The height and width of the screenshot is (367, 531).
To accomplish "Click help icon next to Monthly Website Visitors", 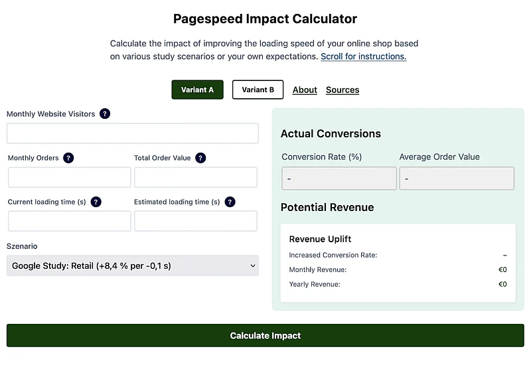I will 105,113.
